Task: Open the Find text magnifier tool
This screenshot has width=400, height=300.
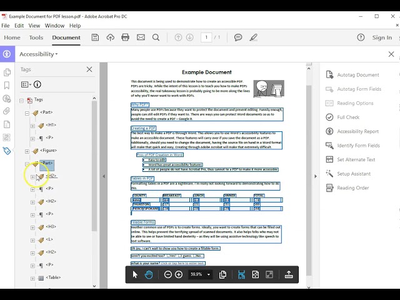Action: pos(155,37)
